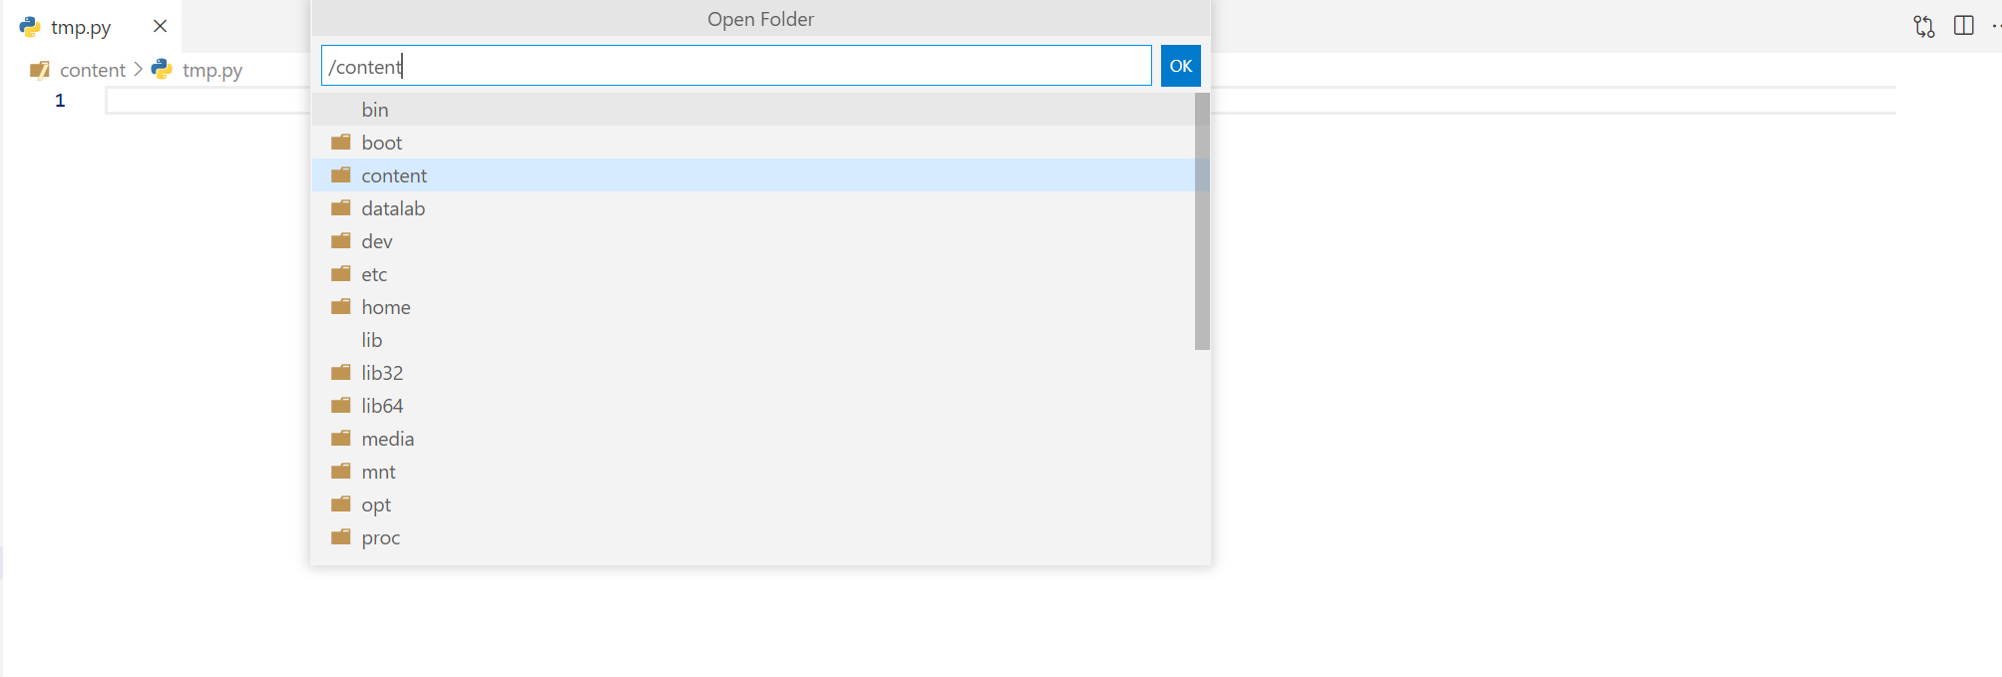Select the proc folder row
Screen dimensions: 2002x677
click(753, 537)
